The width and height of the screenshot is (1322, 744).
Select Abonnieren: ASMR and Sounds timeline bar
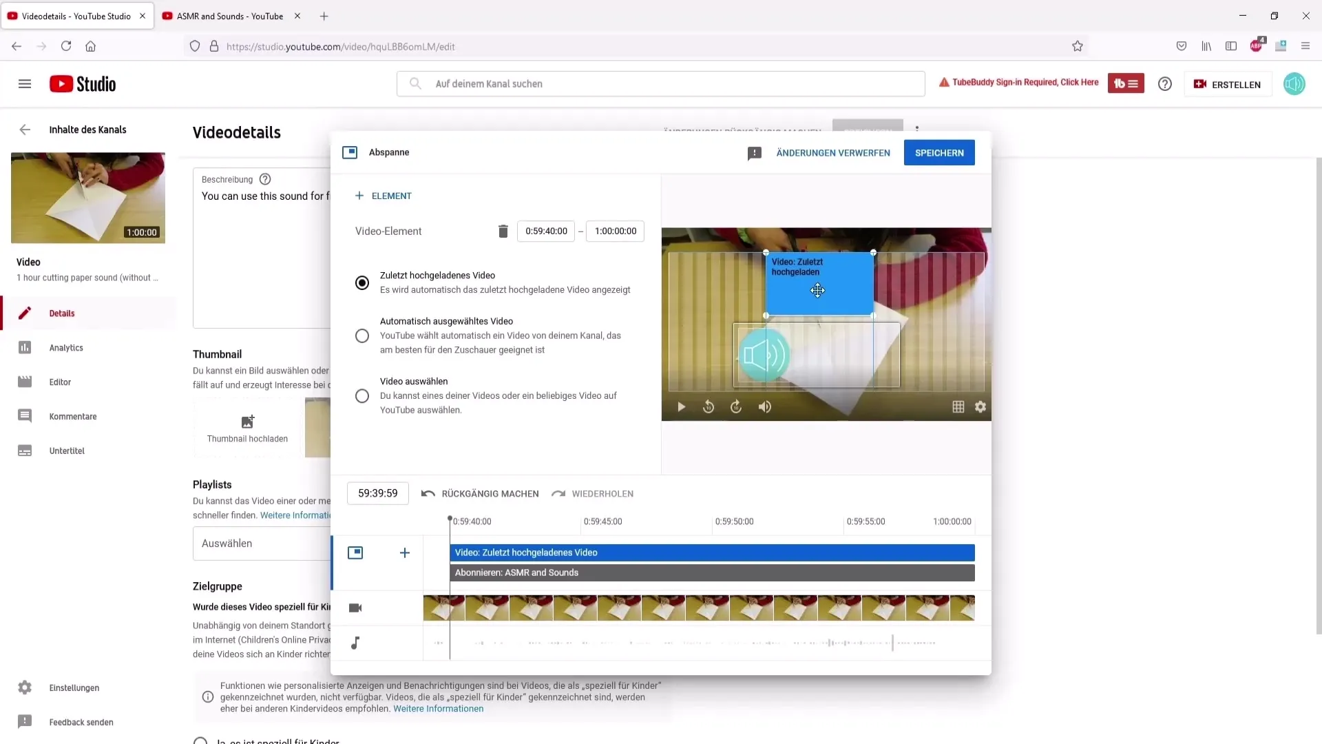[x=712, y=573]
